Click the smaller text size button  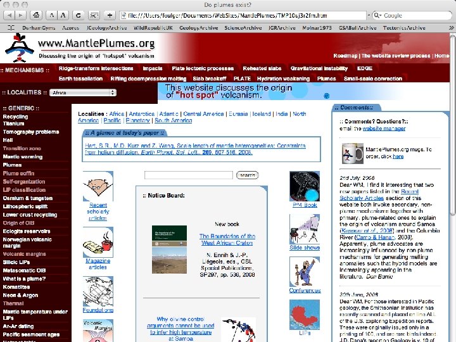[51, 15]
